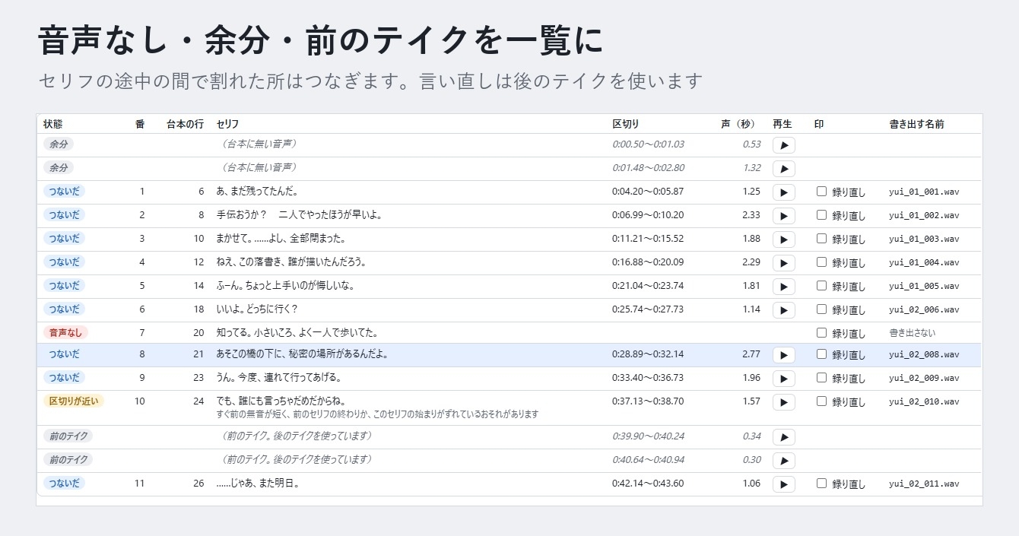
Task: Check 録り直し for yui_01_002.wav
Action: pyautogui.click(x=821, y=215)
